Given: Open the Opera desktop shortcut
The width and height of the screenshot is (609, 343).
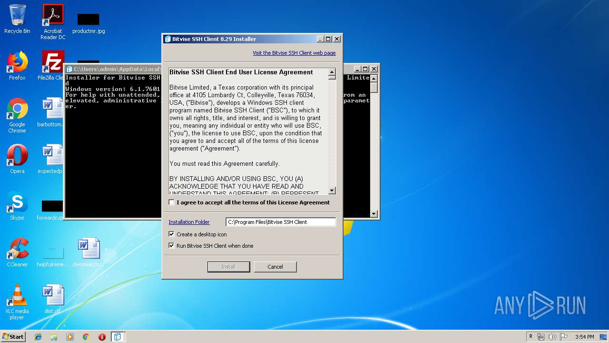Looking at the screenshot, I should [x=17, y=159].
